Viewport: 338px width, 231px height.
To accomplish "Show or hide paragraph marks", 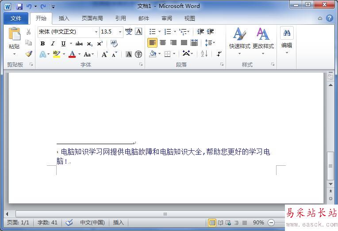I will point(219,53).
